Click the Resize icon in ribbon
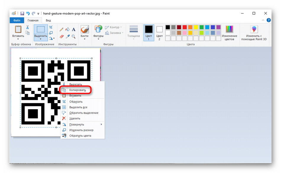The image size is (281, 173). coord(51,33)
